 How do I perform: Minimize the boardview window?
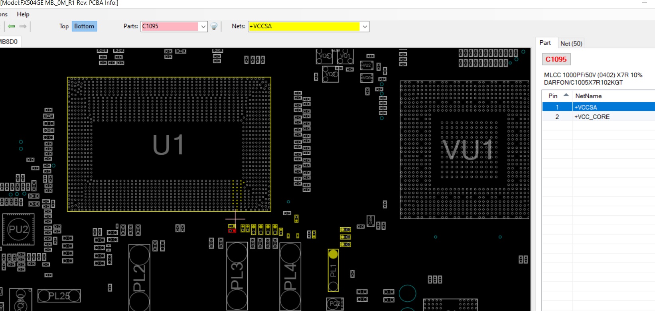(x=645, y=3)
